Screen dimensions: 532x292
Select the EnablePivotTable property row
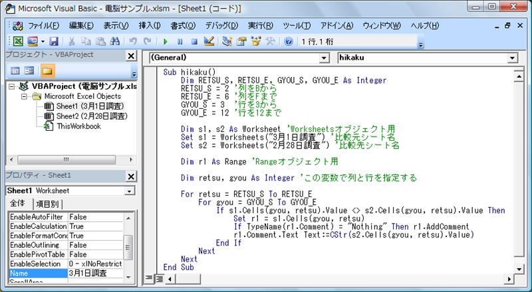(65, 254)
